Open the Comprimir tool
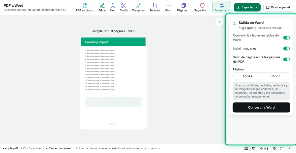This screenshot has height=153, width=296. (139, 7)
